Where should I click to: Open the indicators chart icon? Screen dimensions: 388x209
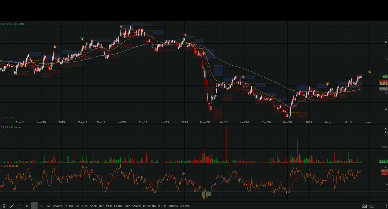click(365, 206)
